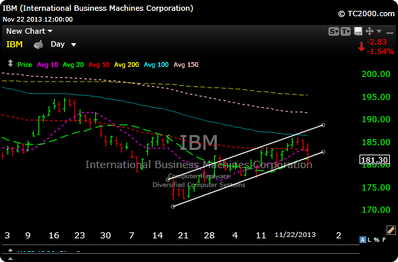Click the up-down scale arrows before Price
Viewport: 398px width, 262px height.
click(10, 63)
